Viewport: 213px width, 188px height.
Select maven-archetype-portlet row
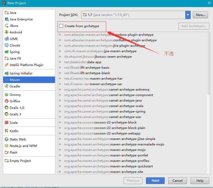pyautogui.click(x=133, y=155)
